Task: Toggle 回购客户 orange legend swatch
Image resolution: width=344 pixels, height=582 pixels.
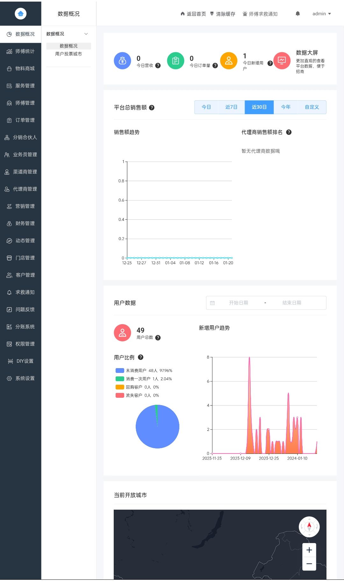Action: click(x=120, y=387)
